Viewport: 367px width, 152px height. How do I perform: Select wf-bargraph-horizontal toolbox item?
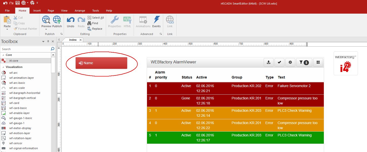coord(26,93)
